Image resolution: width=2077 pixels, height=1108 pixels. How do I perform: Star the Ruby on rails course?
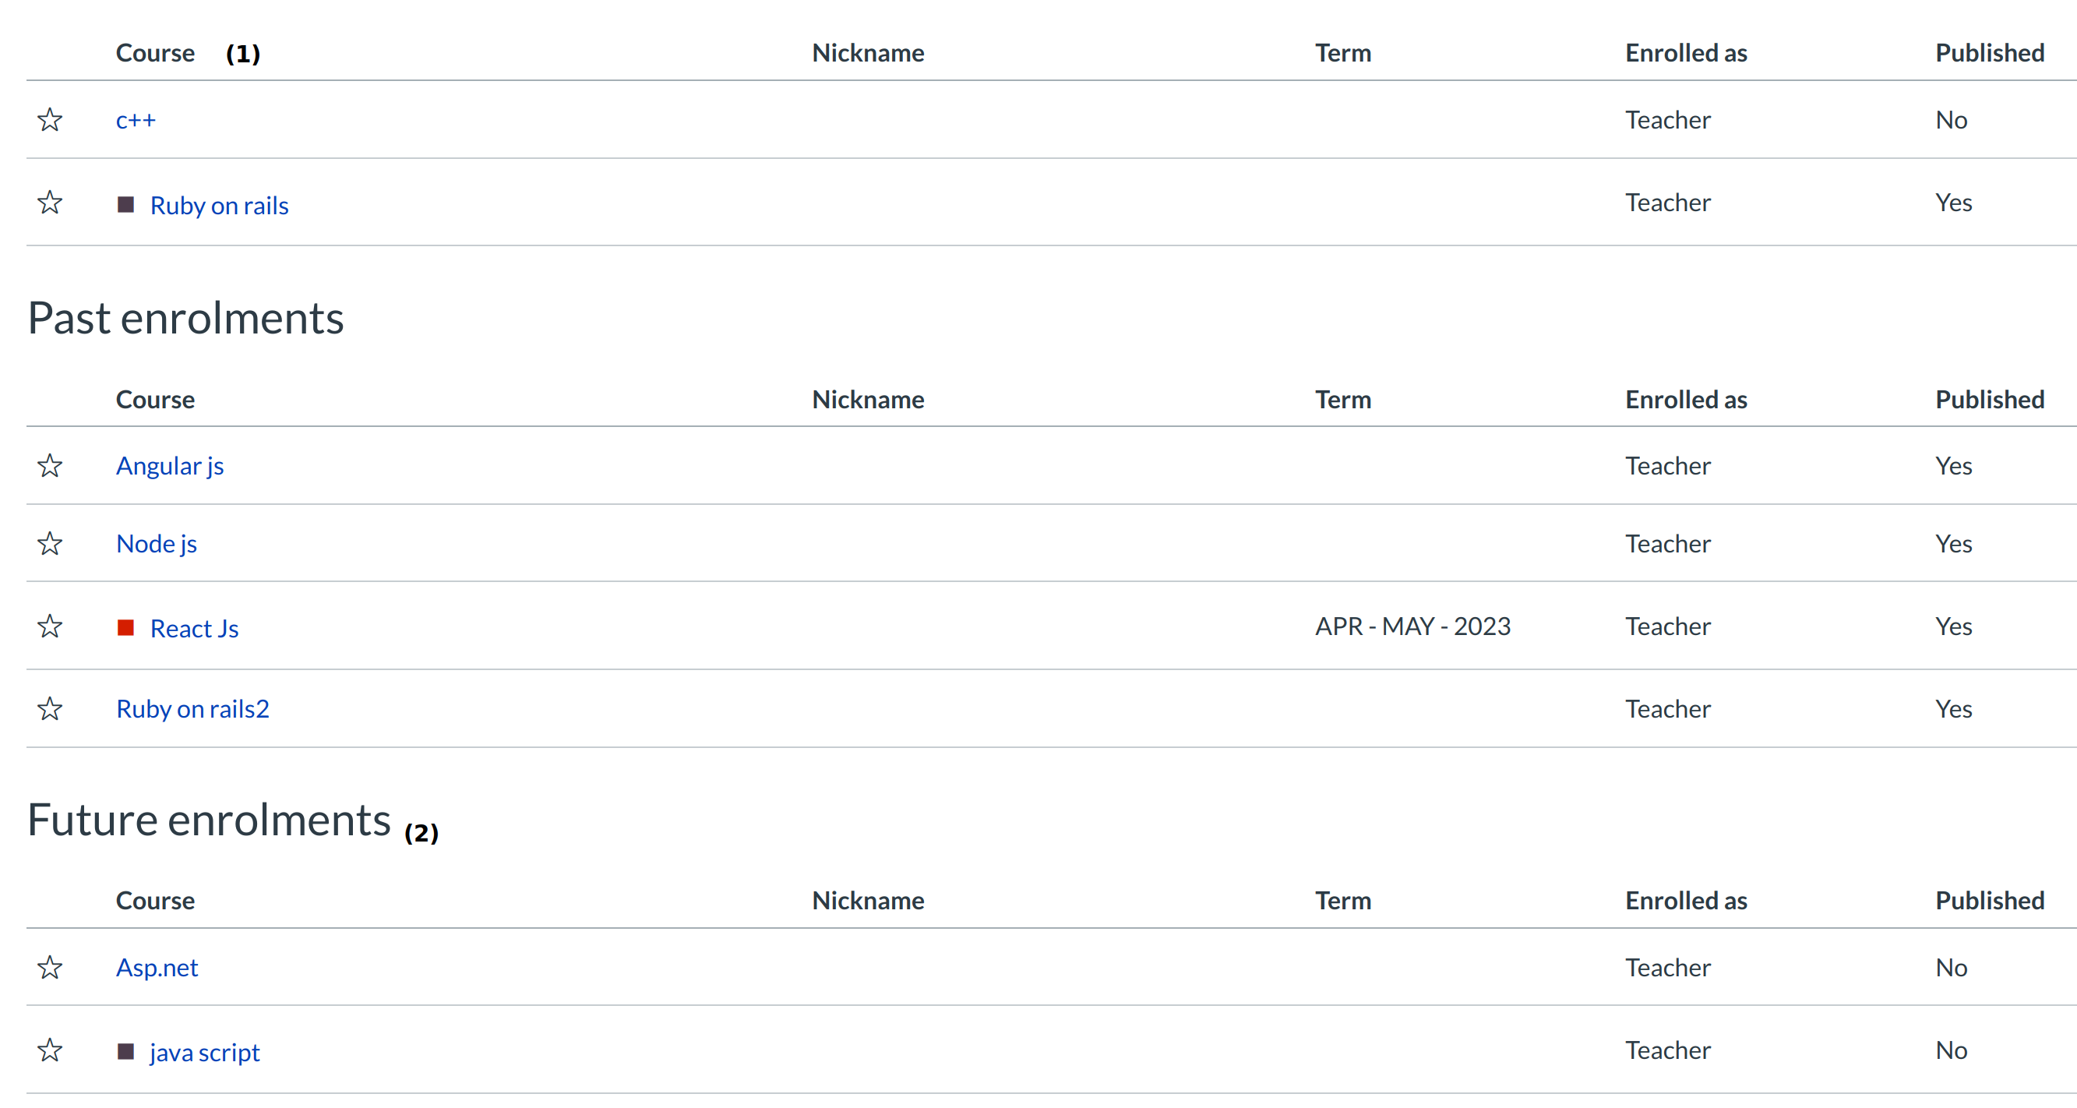50,203
